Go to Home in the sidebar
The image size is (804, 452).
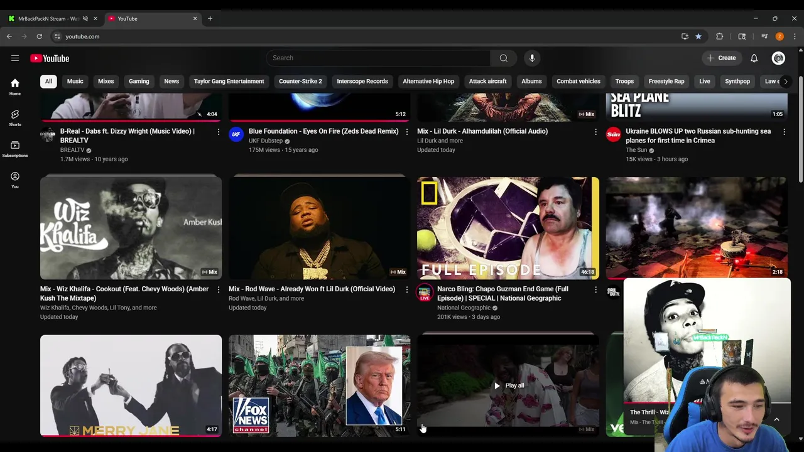tap(15, 87)
